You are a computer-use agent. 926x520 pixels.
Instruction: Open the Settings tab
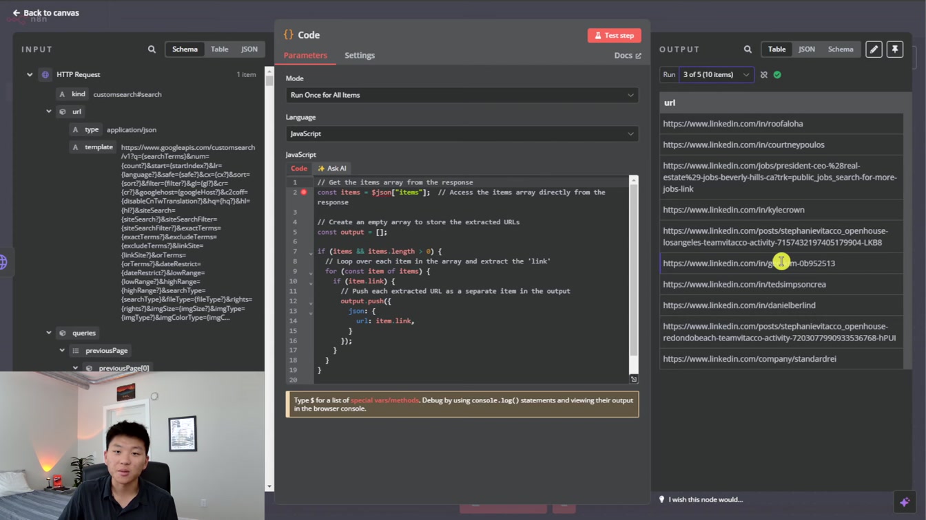click(x=360, y=56)
